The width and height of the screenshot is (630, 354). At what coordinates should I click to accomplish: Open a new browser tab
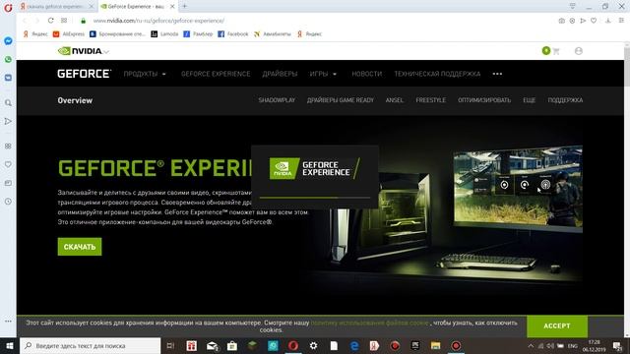[184, 7]
